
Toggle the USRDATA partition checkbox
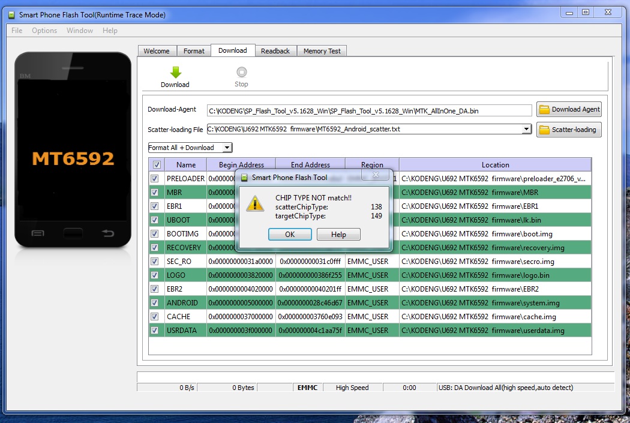pos(155,331)
